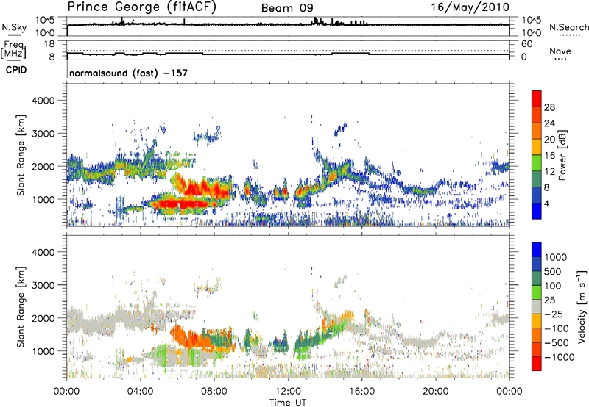Screen dimensions: 589x407
Task: Click the 'Time UT' axis label
Action: click(x=288, y=403)
